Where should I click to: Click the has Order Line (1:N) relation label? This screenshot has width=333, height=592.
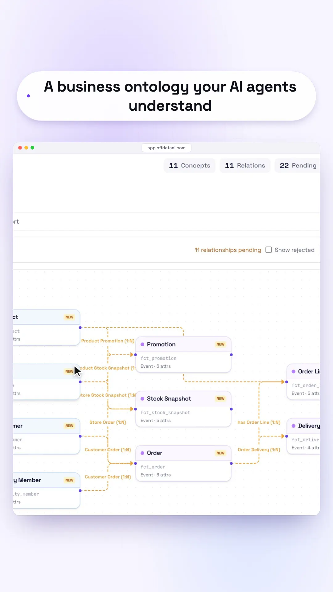(259, 422)
